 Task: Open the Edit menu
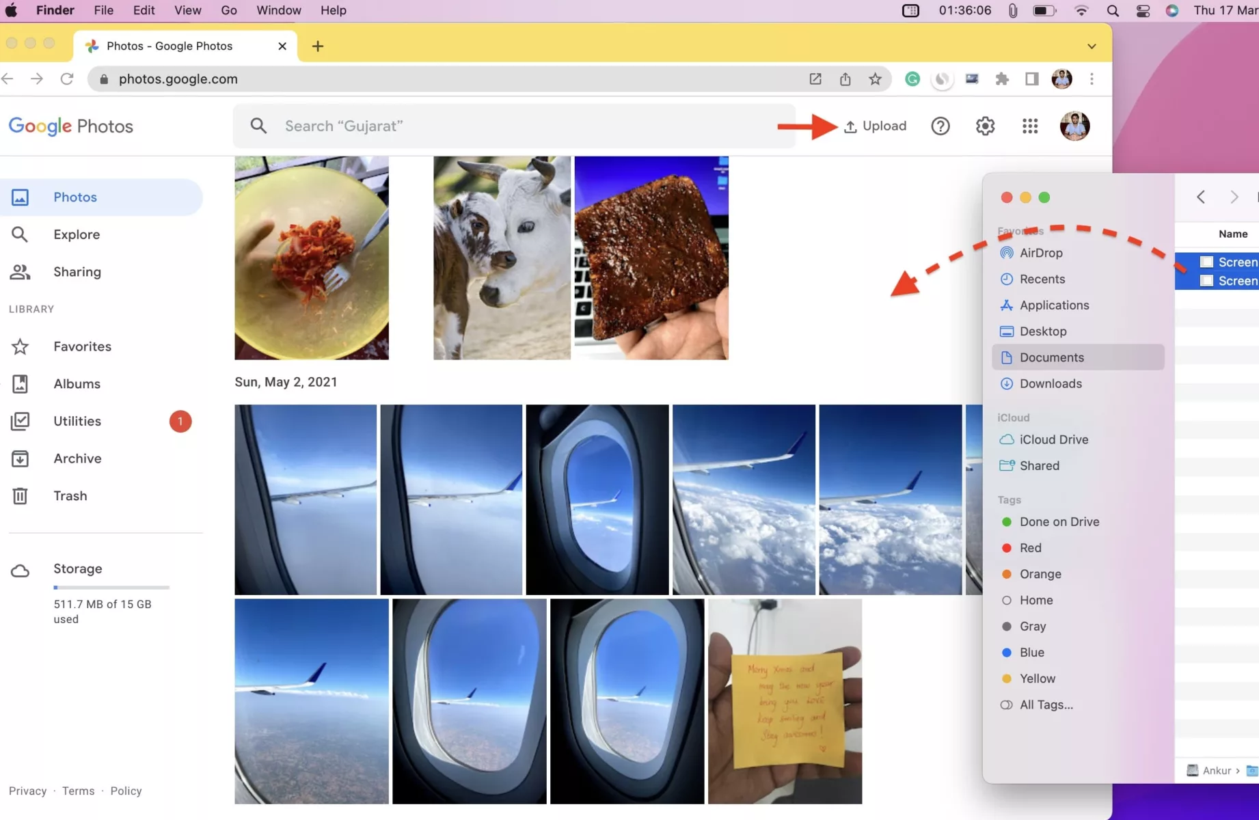tap(144, 10)
